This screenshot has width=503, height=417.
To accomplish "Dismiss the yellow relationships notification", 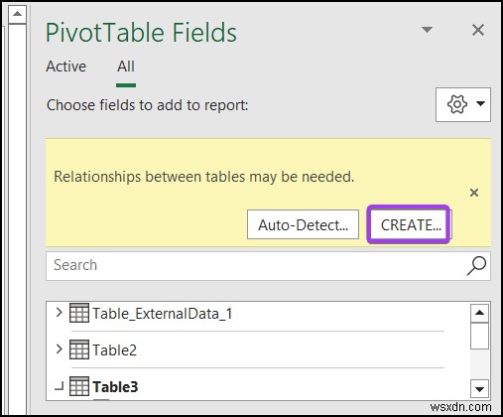I will (474, 193).
